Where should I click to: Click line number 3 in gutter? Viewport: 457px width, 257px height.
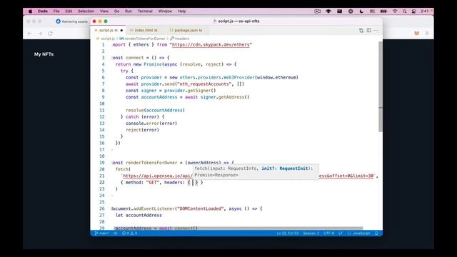103,58
